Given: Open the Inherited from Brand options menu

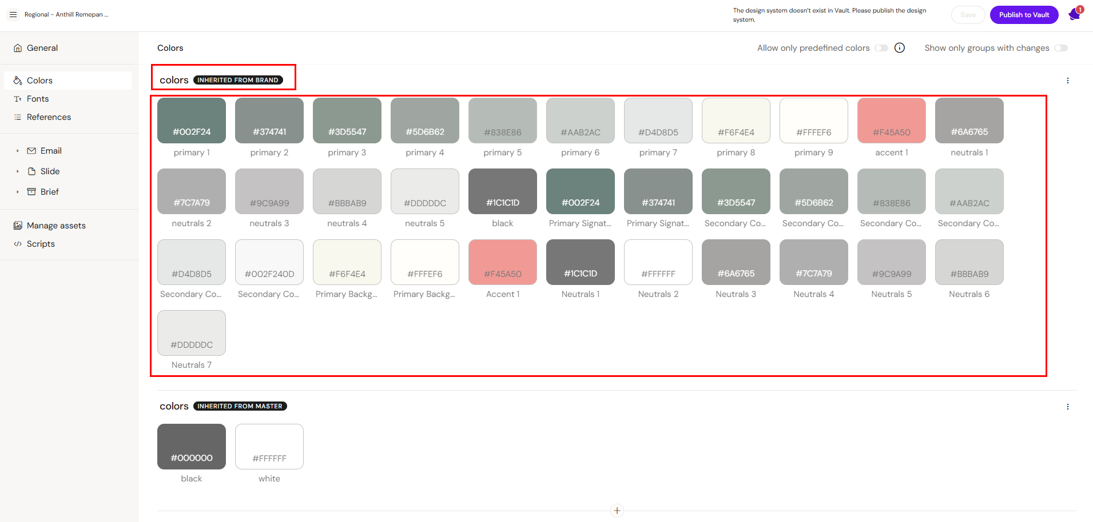Looking at the screenshot, I should pos(1067,81).
